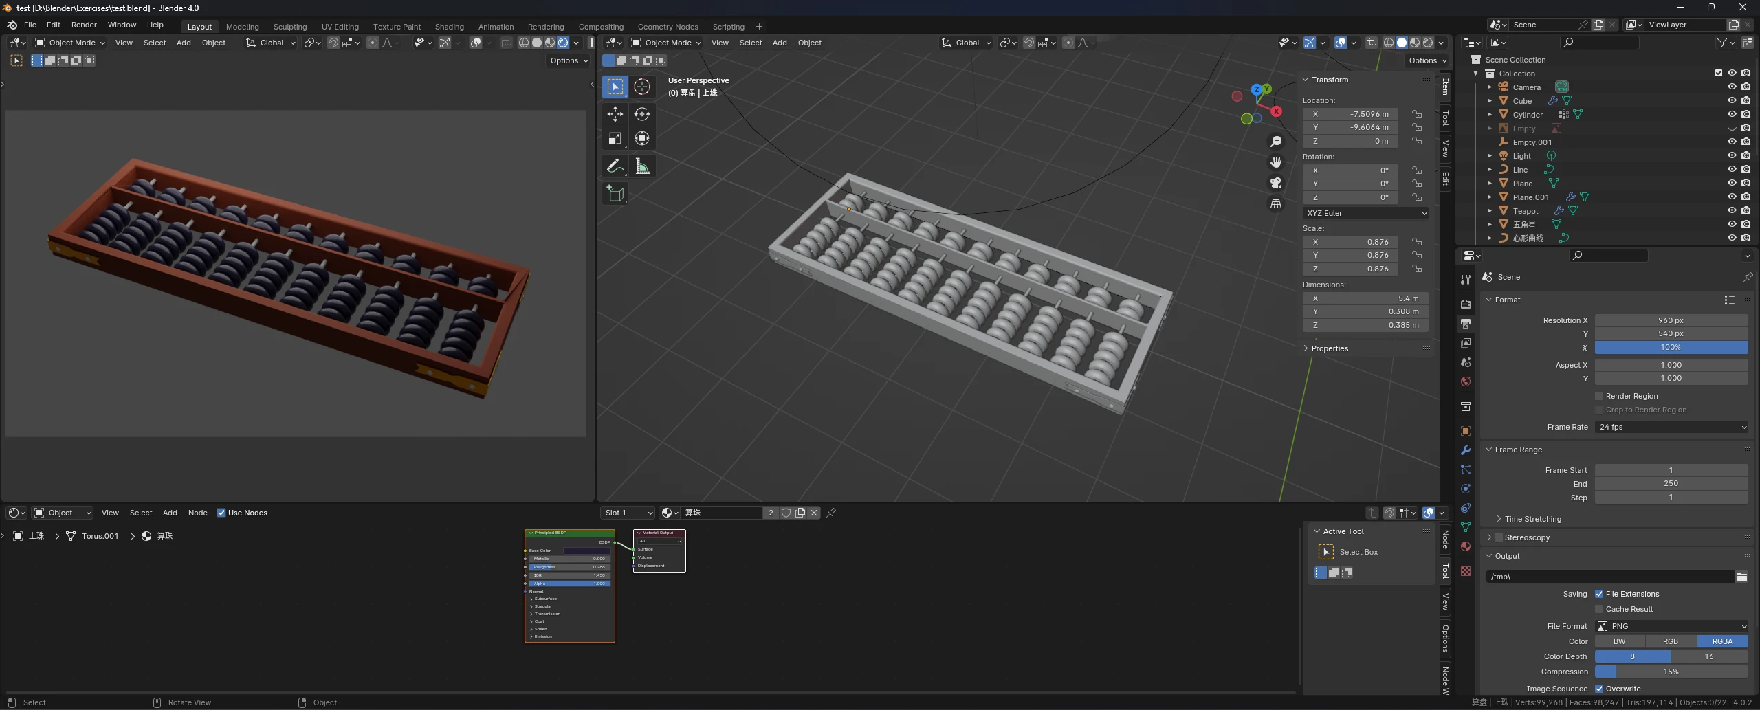The image size is (1760, 710).
Task: Activate the Move tool in viewport toolbar
Action: tap(615, 114)
